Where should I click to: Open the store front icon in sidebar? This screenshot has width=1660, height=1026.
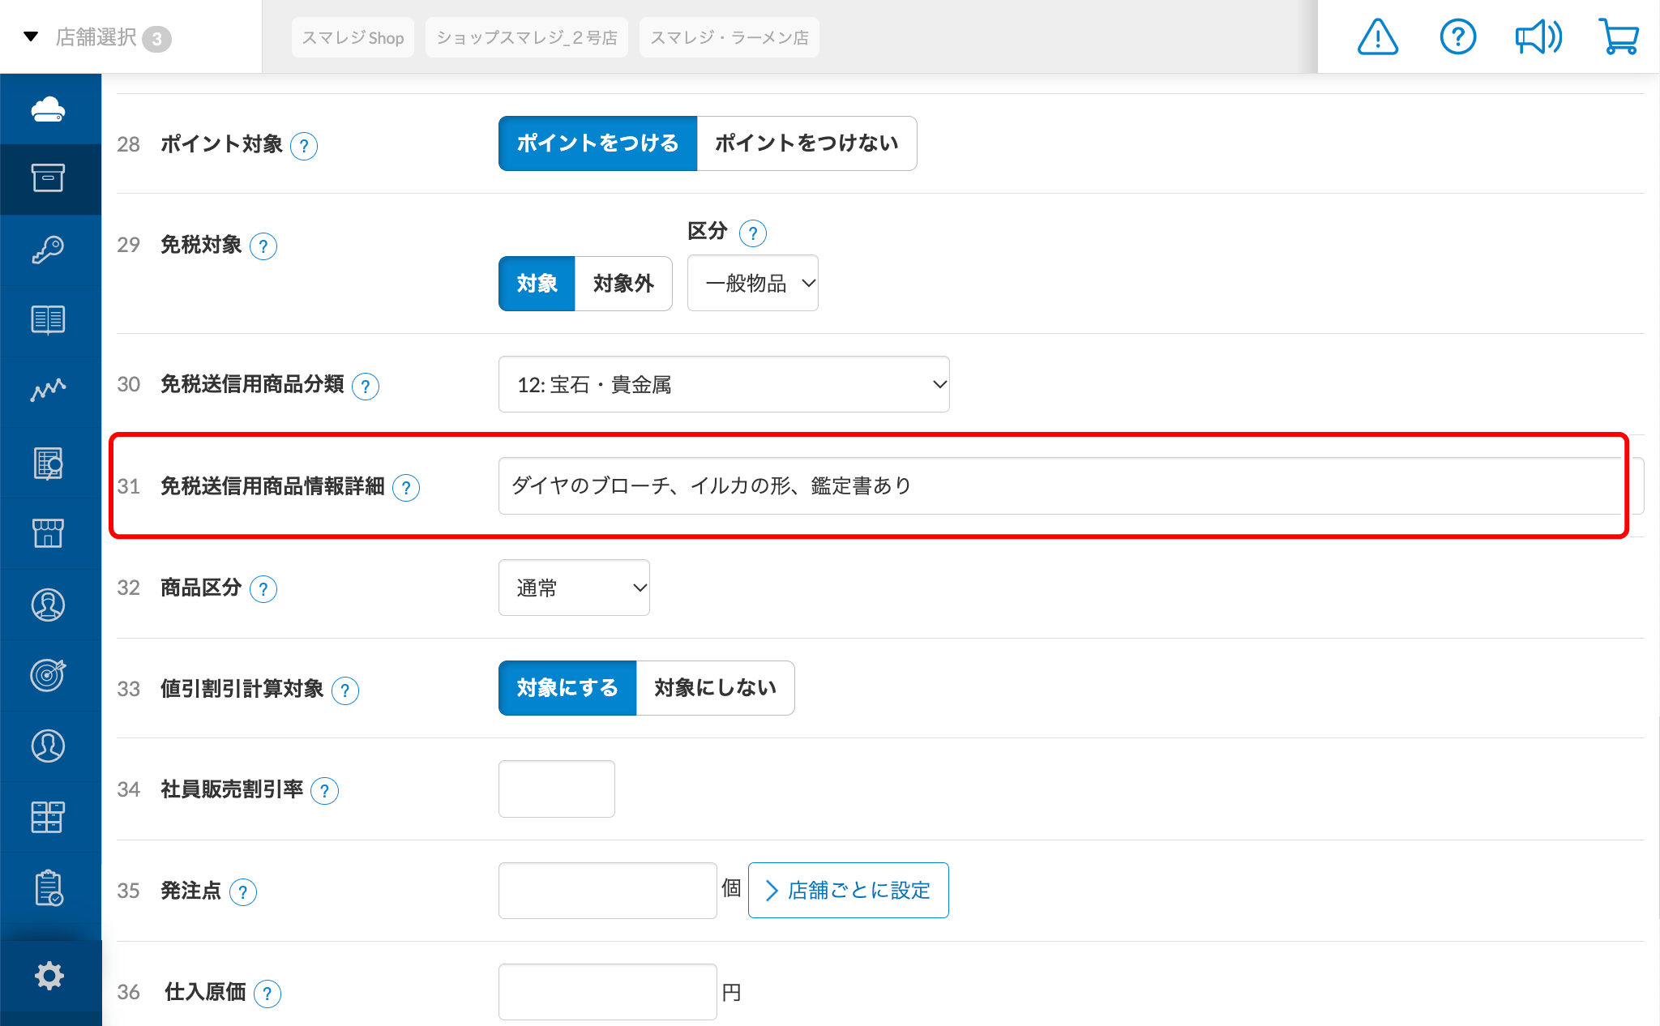(x=49, y=533)
